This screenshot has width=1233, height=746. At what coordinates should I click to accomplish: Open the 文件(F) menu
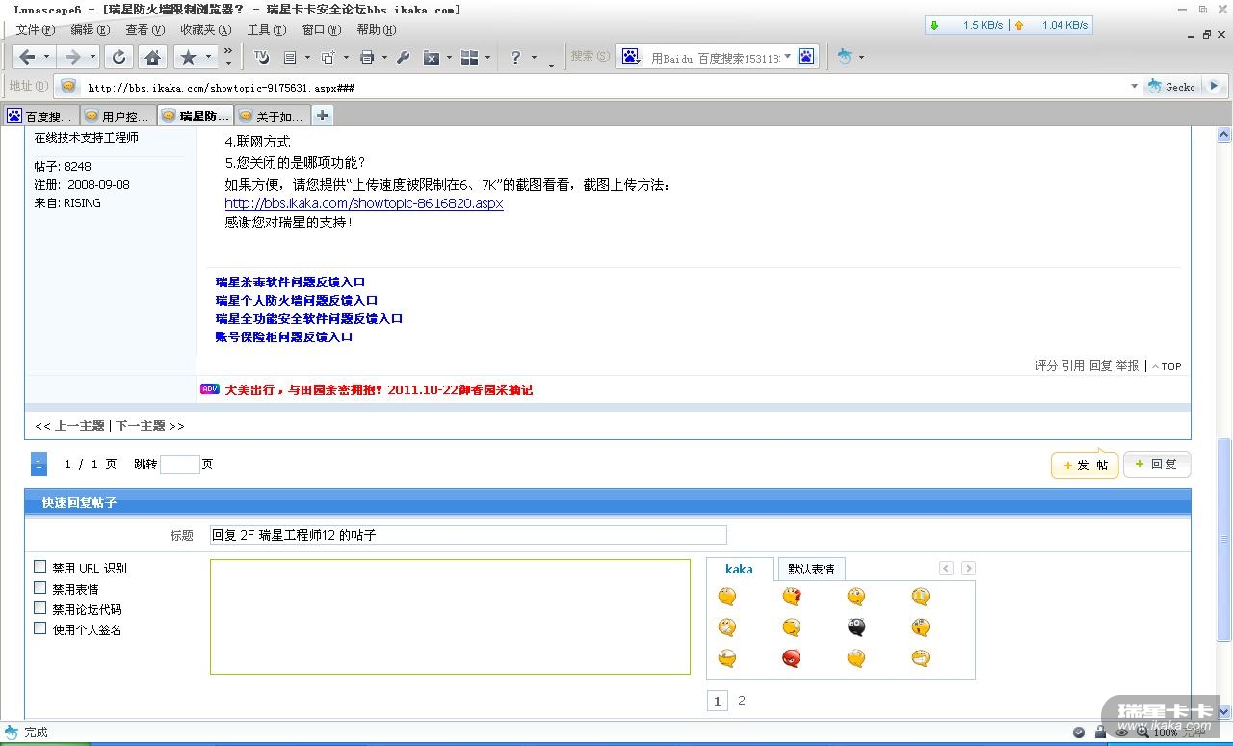pyautogui.click(x=35, y=30)
